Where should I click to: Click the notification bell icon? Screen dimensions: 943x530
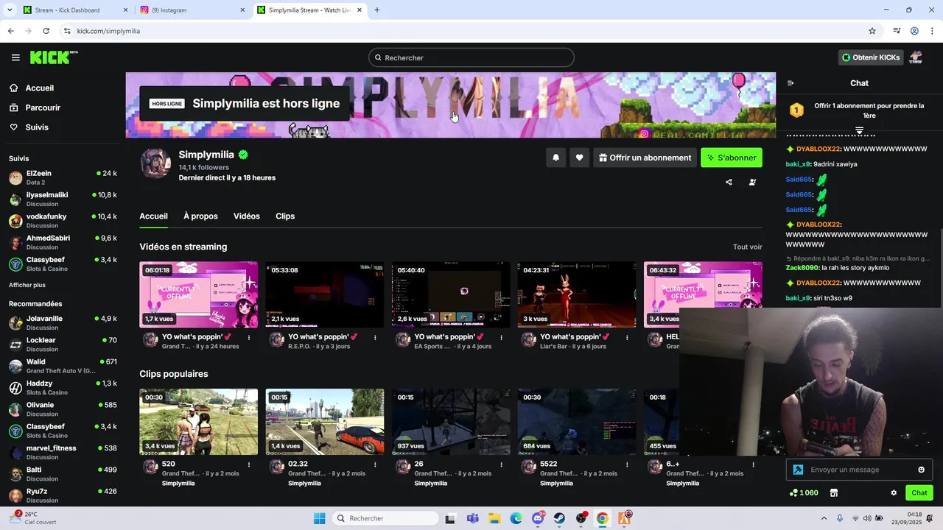[555, 158]
